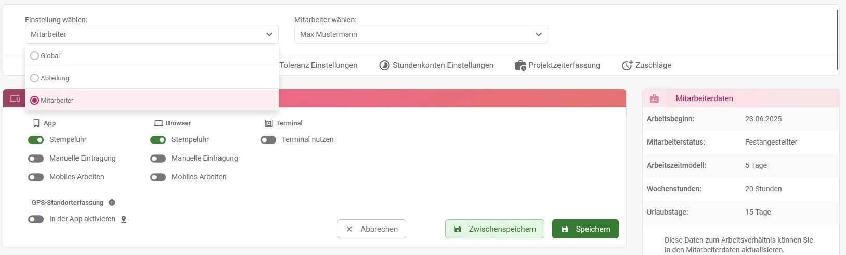Screen dimensions: 846x255
Task: Click the devices icon in the red header
Action: [x=15, y=98]
